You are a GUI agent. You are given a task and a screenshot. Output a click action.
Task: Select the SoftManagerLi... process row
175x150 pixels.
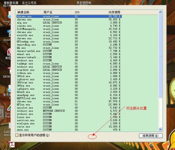[x=69, y=29]
